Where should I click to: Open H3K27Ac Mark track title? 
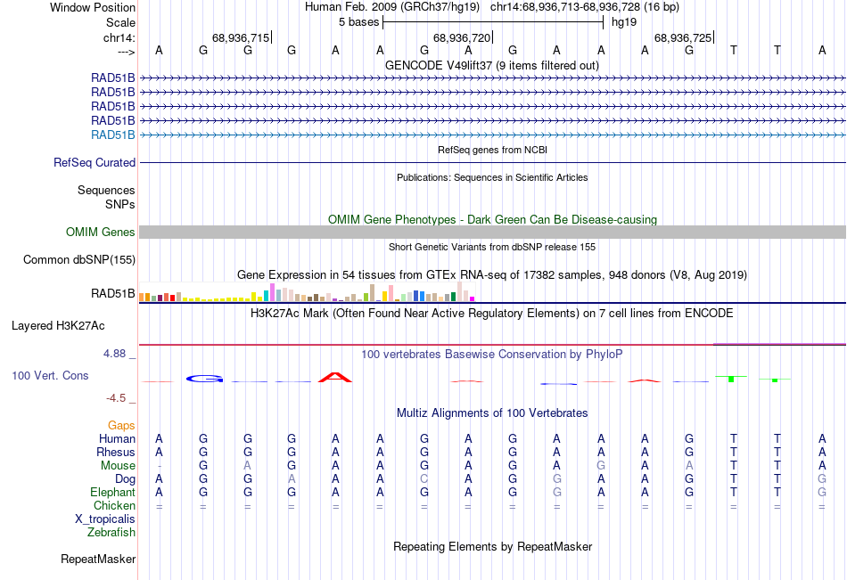[492, 314]
